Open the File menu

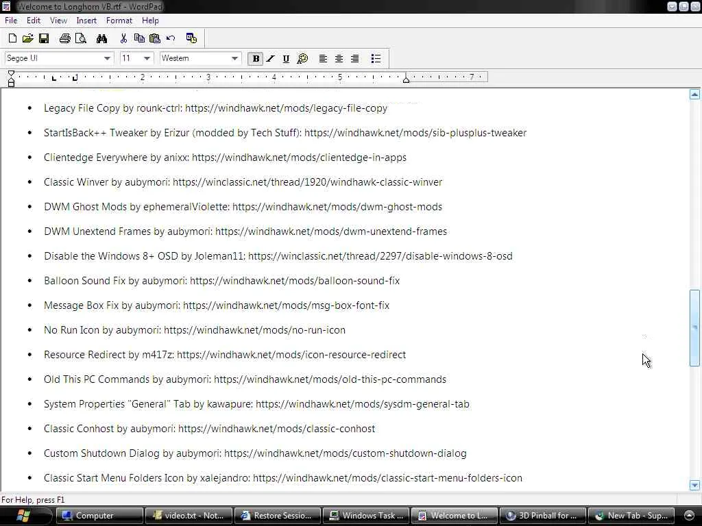[x=11, y=21]
